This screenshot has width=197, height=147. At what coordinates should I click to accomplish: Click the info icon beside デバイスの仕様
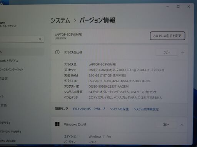(x=57, y=52)
